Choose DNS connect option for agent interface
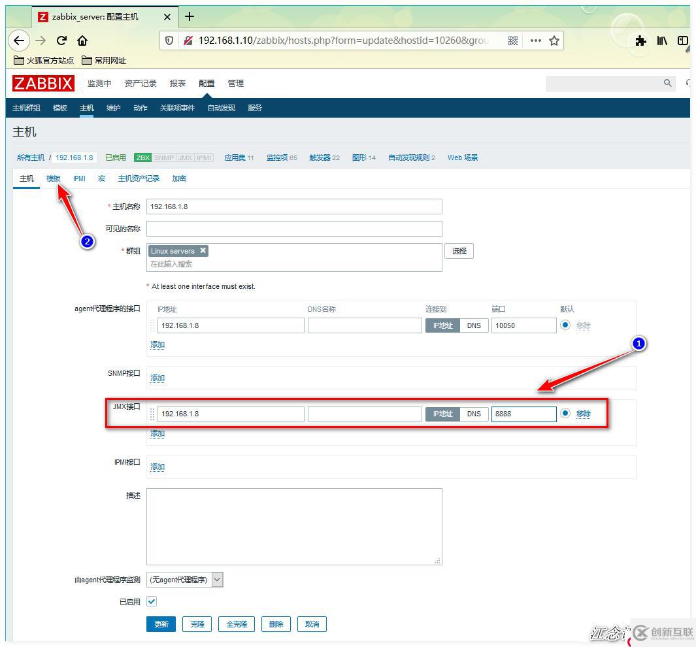696x647 pixels. [474, 325]
